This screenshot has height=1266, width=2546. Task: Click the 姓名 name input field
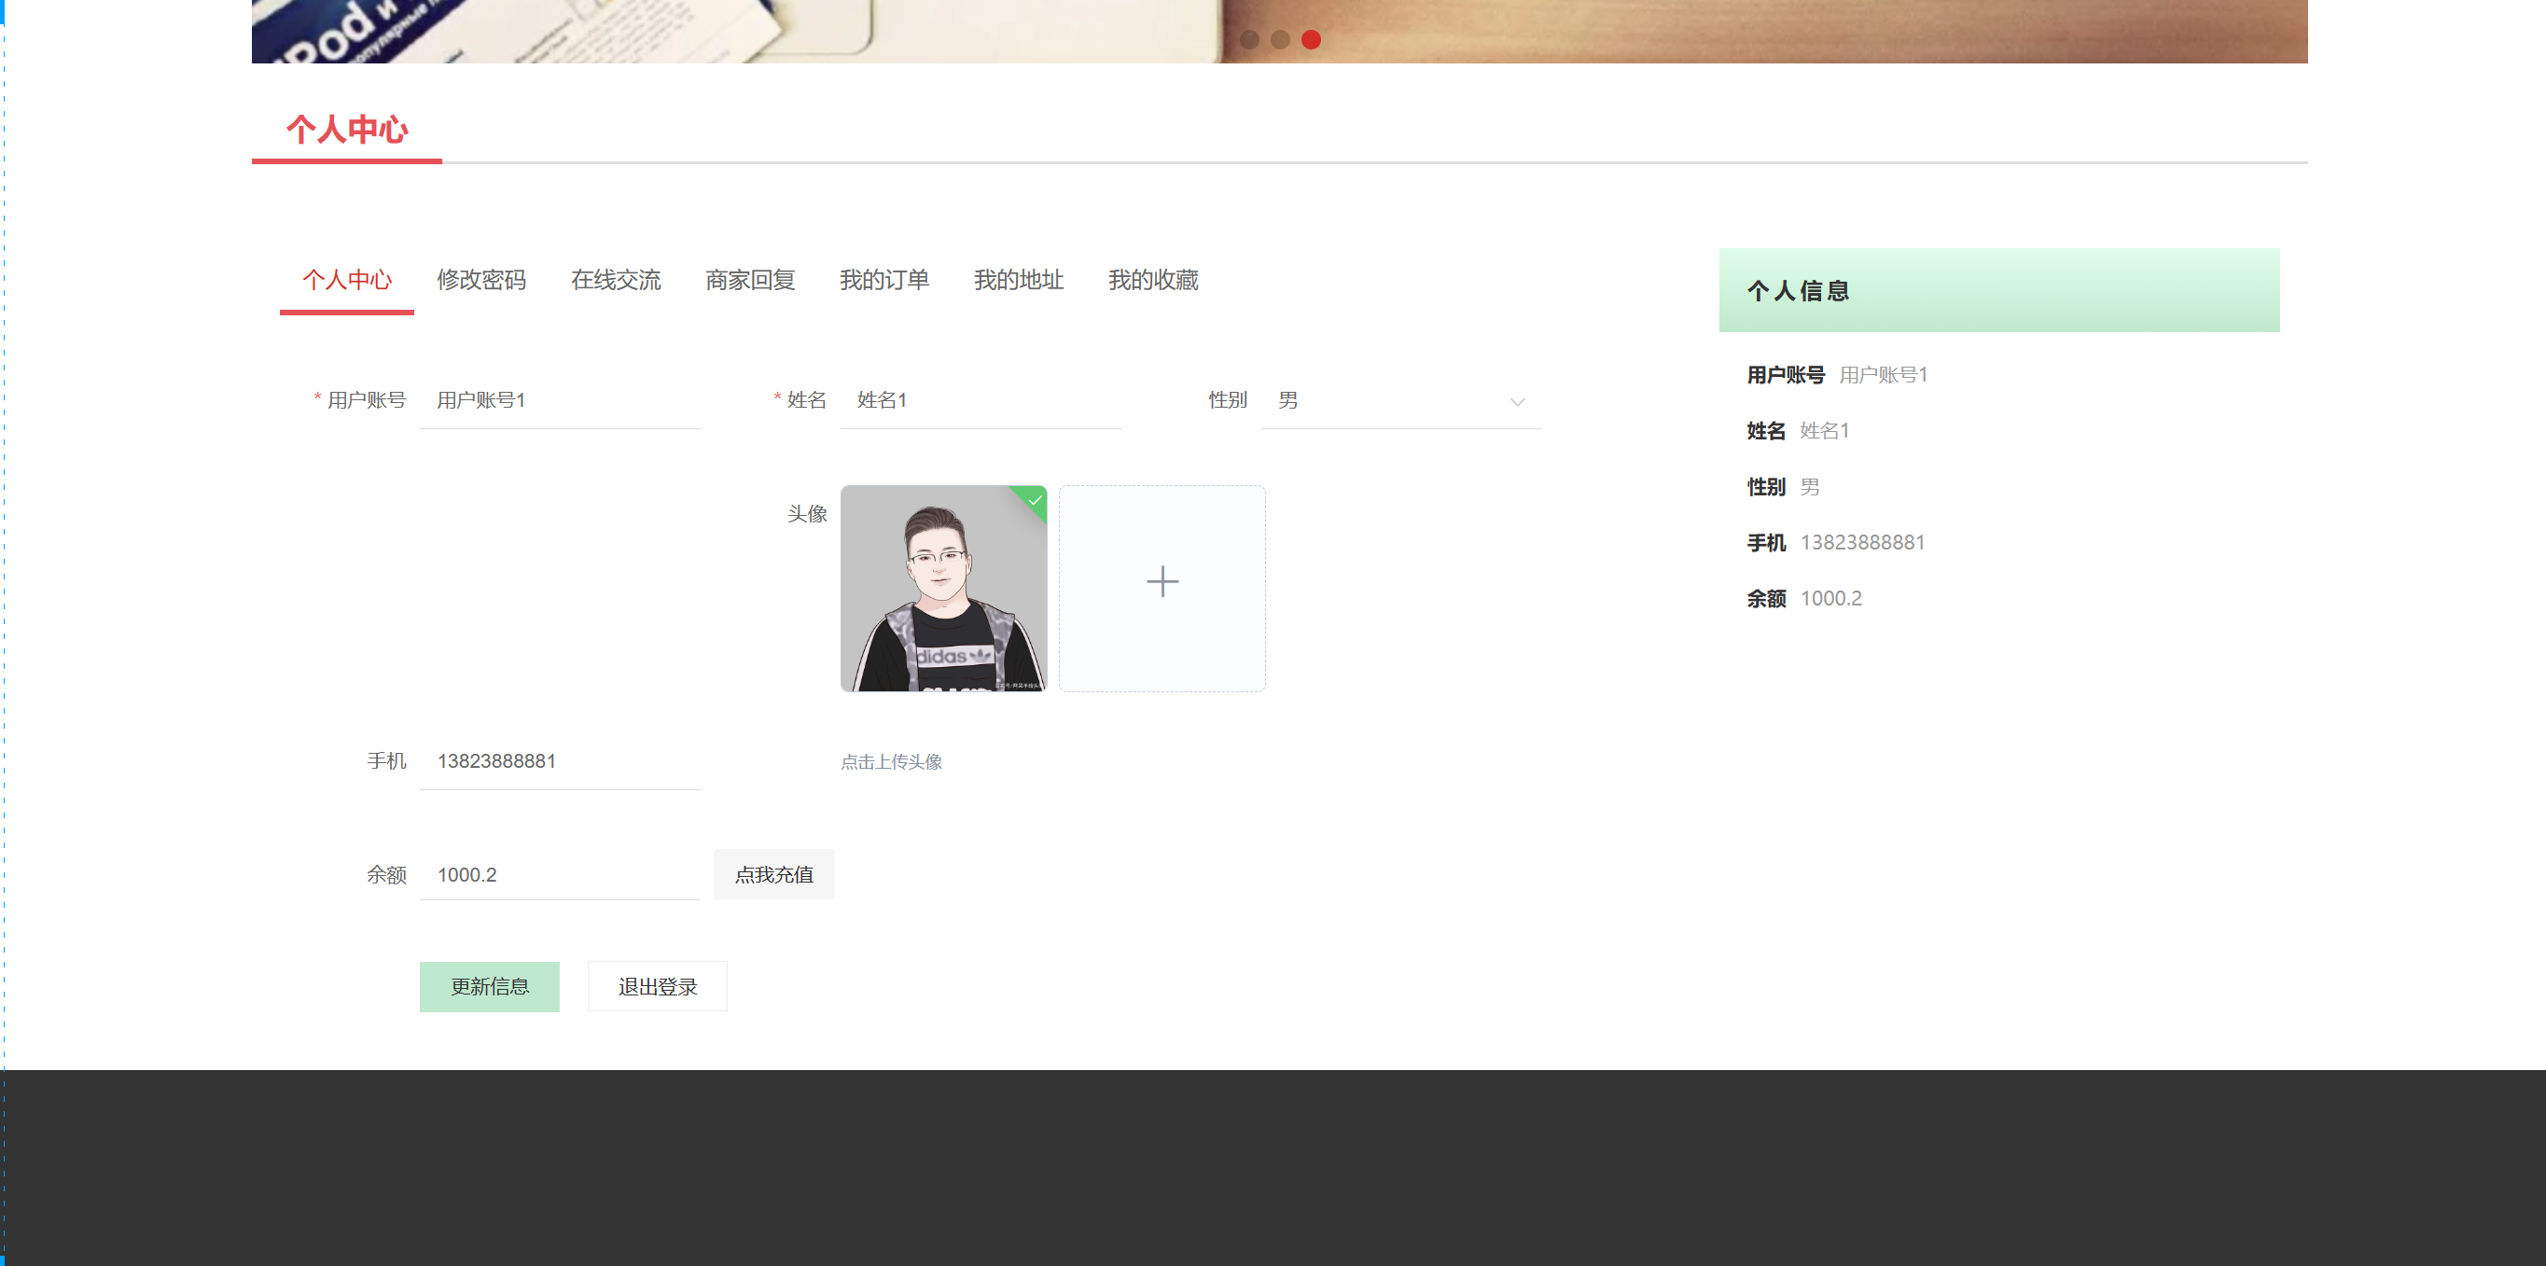point(980,400)
